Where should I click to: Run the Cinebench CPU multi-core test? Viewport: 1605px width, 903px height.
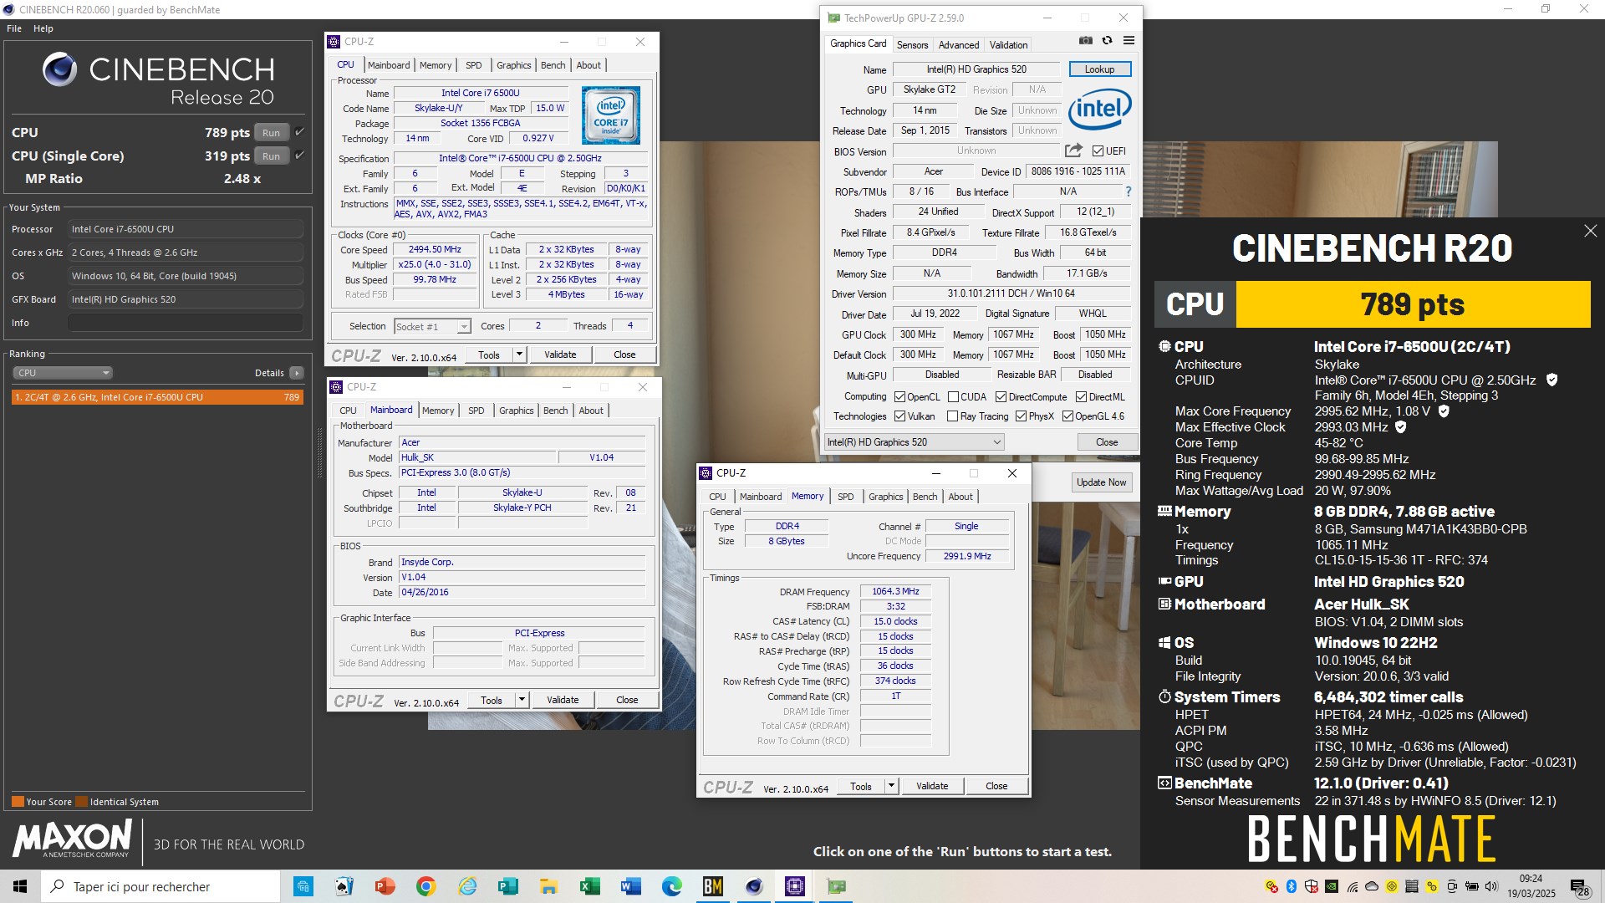tap(271, 133)
